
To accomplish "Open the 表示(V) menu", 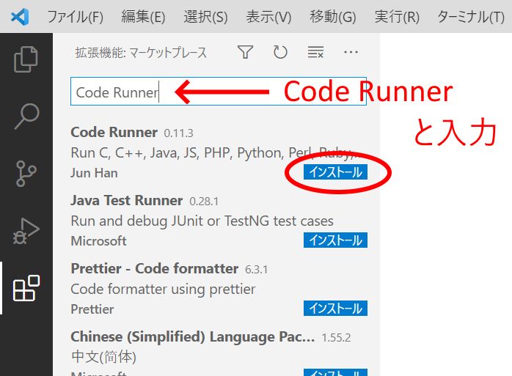I will (x=268, y=16).
